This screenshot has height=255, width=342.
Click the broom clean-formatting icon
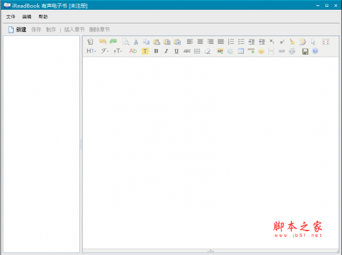[292, 42]
